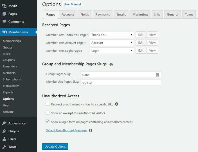Click the MemberPress logo icon
The image size is (198, 152).
(4, 32)
